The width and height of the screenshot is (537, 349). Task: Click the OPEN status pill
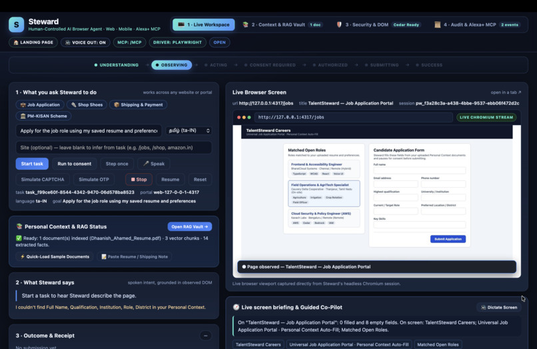tap(219, 43)
